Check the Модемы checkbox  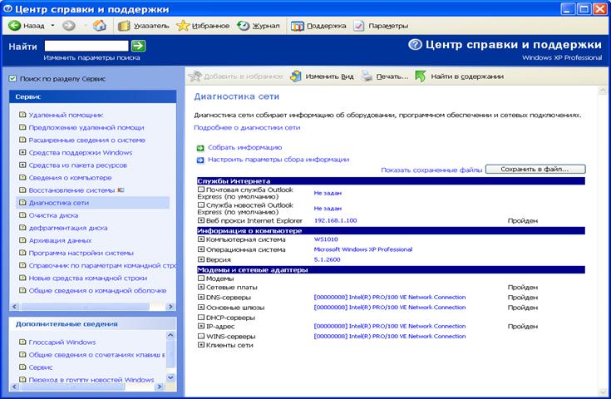[x=201, y=278]
